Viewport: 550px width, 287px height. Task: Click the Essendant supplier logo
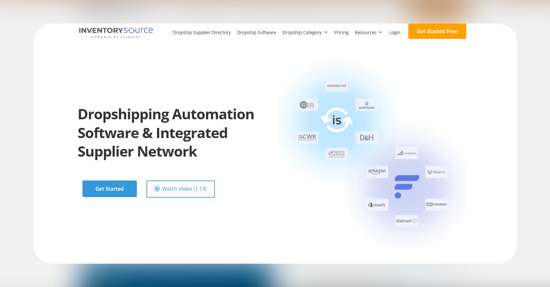(337, 86)
